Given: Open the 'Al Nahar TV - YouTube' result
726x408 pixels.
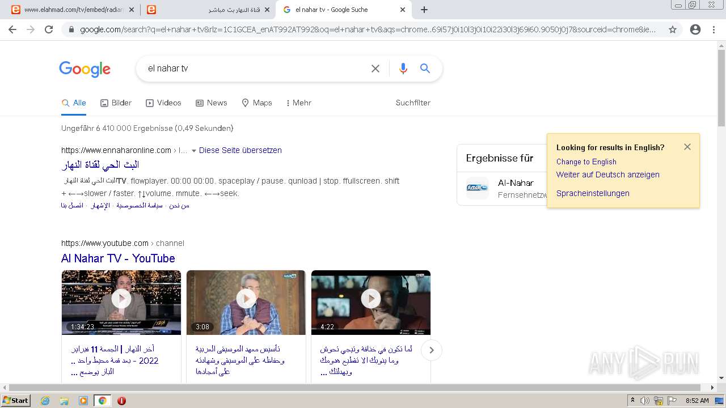Looking at the screenshot, I should [118, 258].
